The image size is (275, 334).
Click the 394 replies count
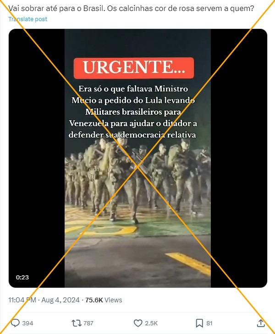click(x=27, y=323)
